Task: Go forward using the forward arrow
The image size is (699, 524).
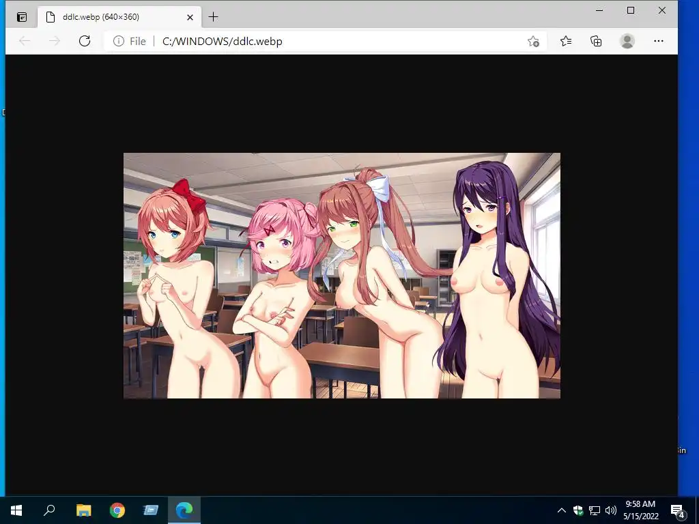Action: (x=55, y=41)
